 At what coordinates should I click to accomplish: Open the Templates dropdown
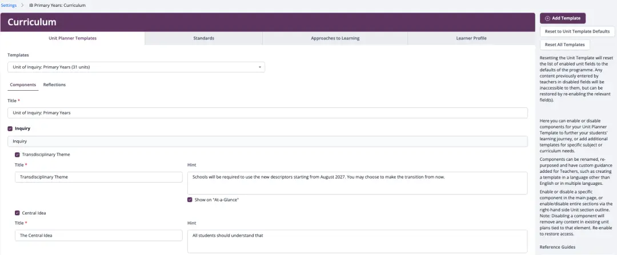tap(136, 67)
